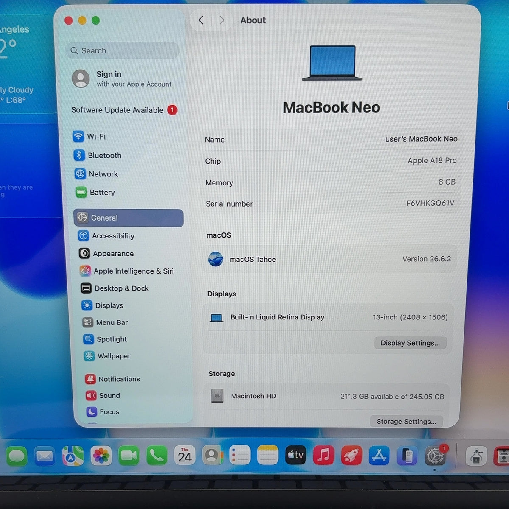Image resolution: width=509 pixels, height=509 pixels.
Task: Open Accessibility settings
Action: click(x=106, y=236)
